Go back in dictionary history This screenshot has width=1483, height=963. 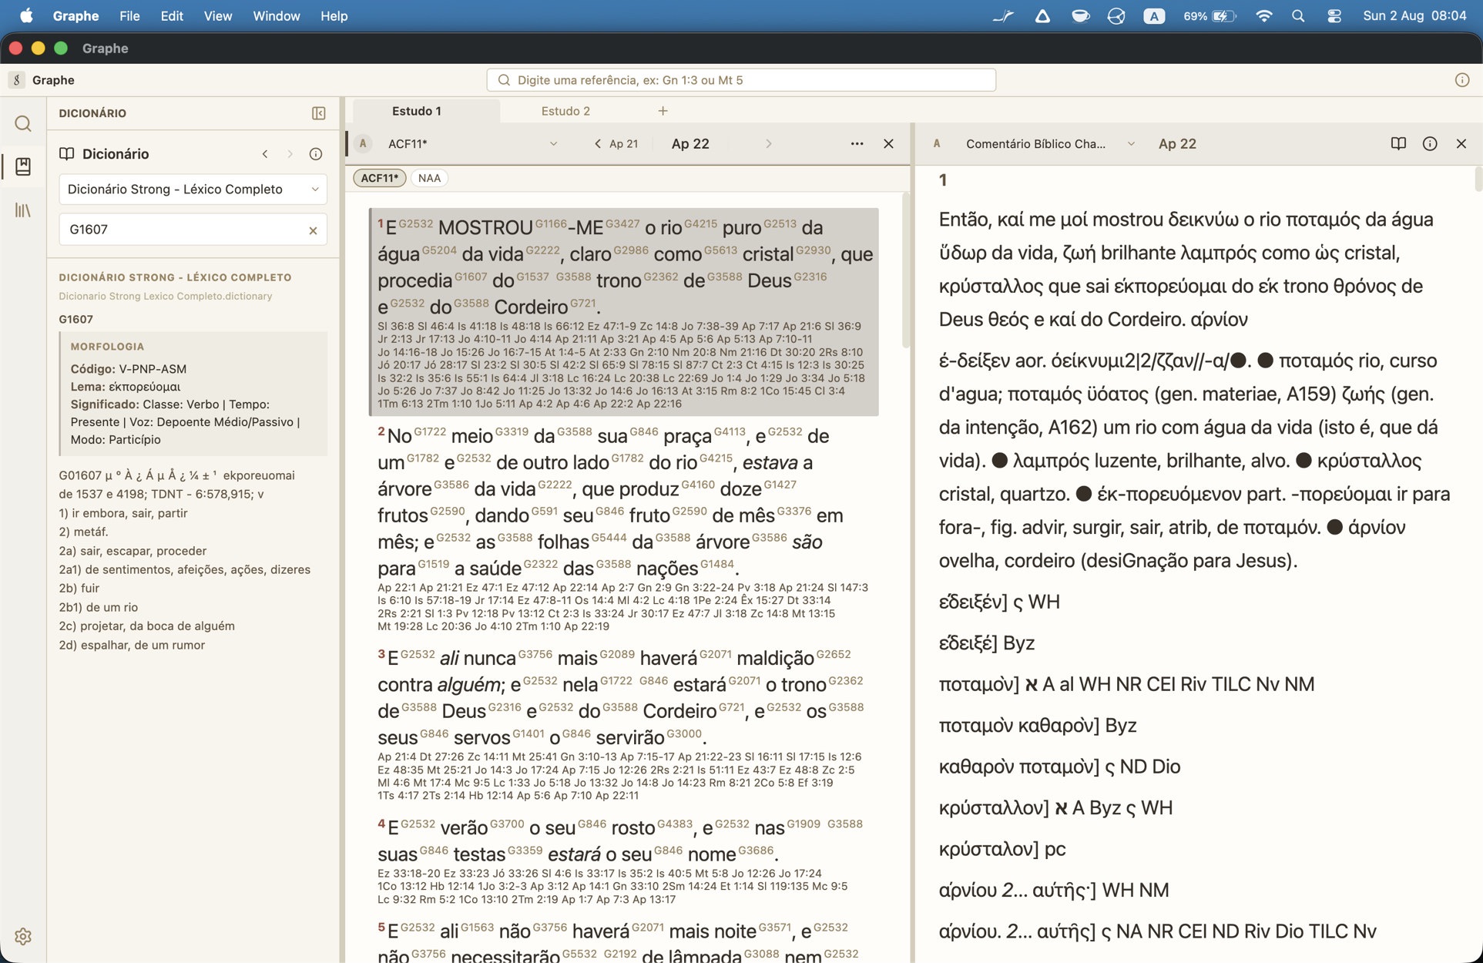click(x=265, y=154)
